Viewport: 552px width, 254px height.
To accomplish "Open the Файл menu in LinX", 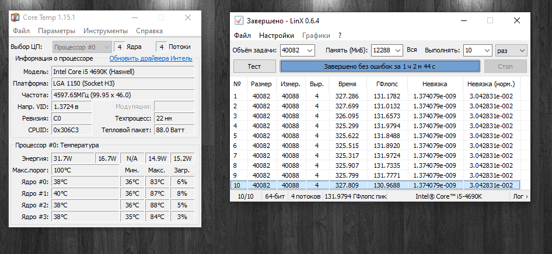I will (x=242, y=36).
